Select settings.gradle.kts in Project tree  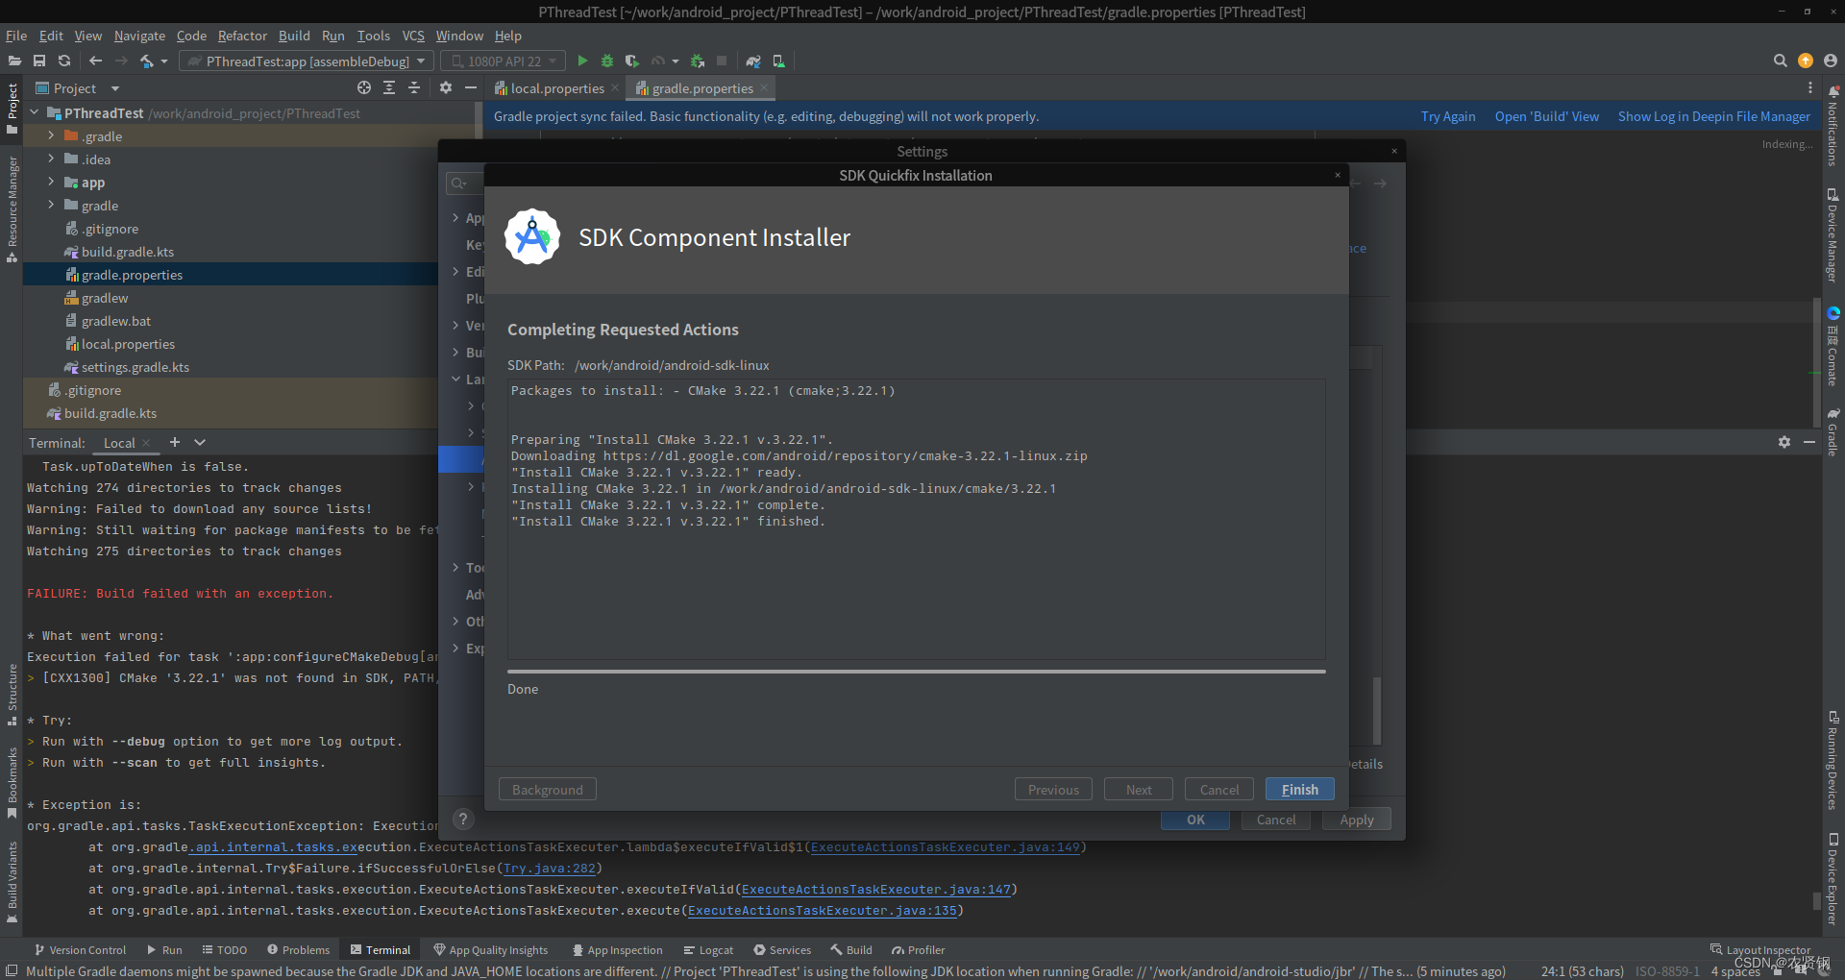135,367
